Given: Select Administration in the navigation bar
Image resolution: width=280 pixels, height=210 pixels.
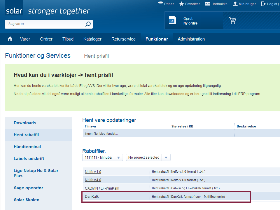Looking at the screenshot, I should click(x=191, y=39).
